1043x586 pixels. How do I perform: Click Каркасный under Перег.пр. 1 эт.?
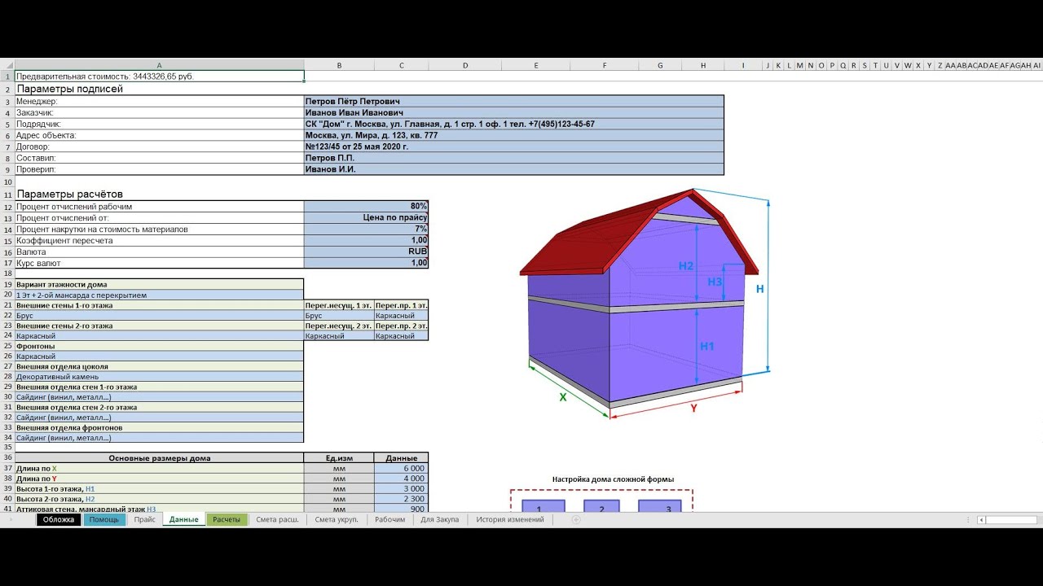coord(401,315)
